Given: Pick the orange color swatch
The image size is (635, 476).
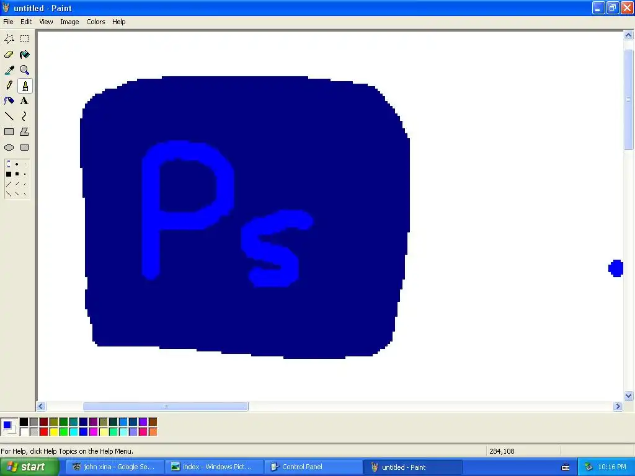Looking at the screenshot, I should [153, 432].
